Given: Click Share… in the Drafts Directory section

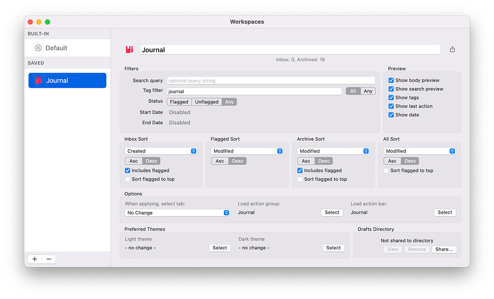Looking at the screenshot, I should [x=444, y=249].
